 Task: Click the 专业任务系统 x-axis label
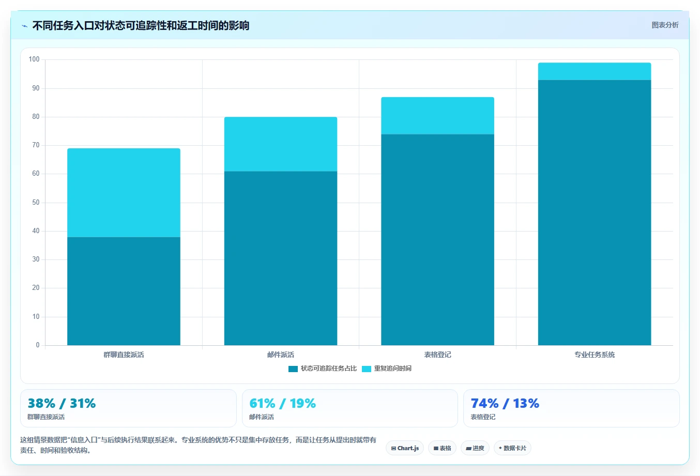coord(595,355)
